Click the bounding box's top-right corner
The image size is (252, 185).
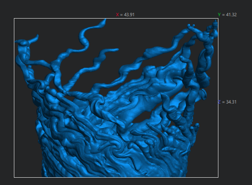(x=218, y=19)
